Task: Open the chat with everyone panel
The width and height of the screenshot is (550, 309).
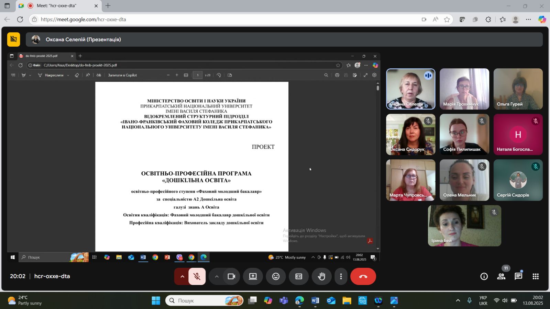Action: tap(518, 276)
